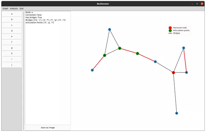Click blue node j at the graph top

[x=110, y=30]
